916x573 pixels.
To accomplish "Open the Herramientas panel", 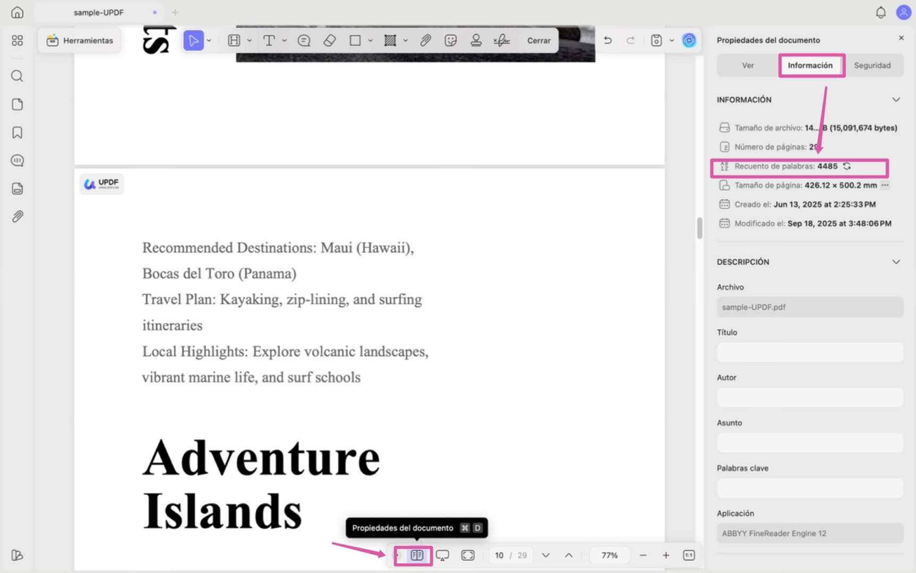I will click(79, 40).
